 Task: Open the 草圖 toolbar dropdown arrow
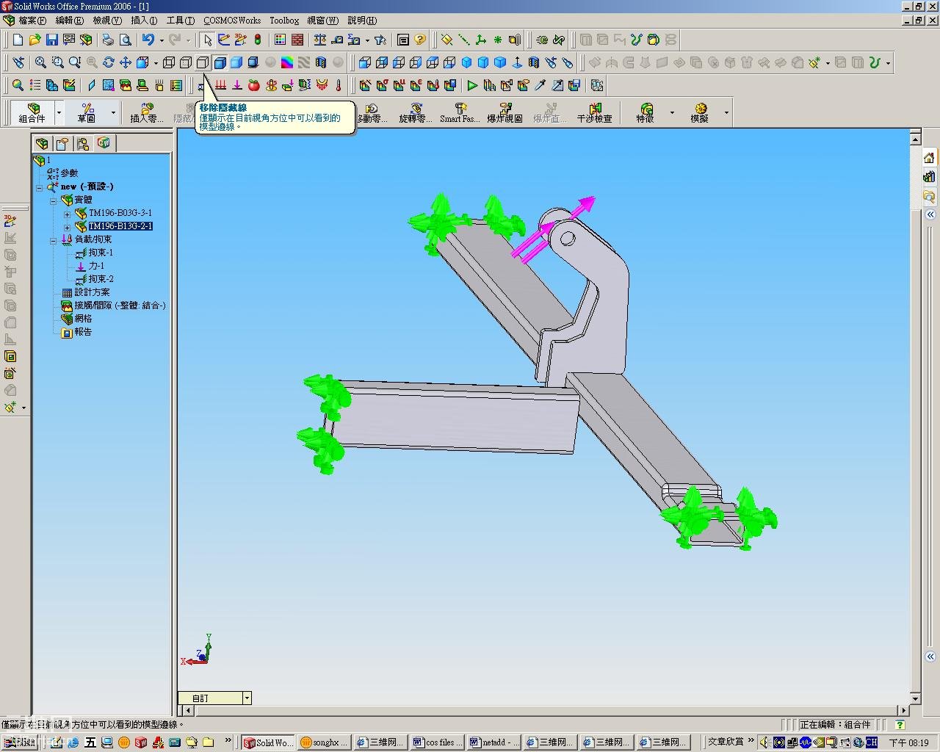pos(113,112)
